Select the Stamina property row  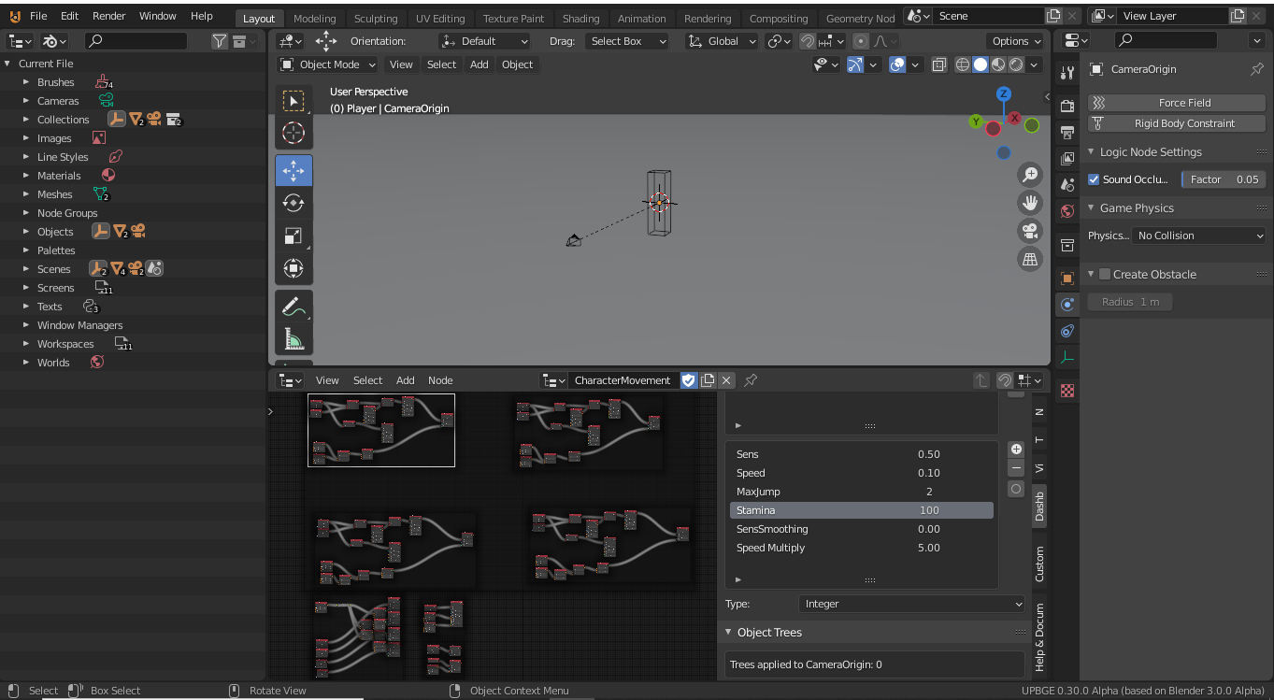pyautogui.click(x=860, y=510)
